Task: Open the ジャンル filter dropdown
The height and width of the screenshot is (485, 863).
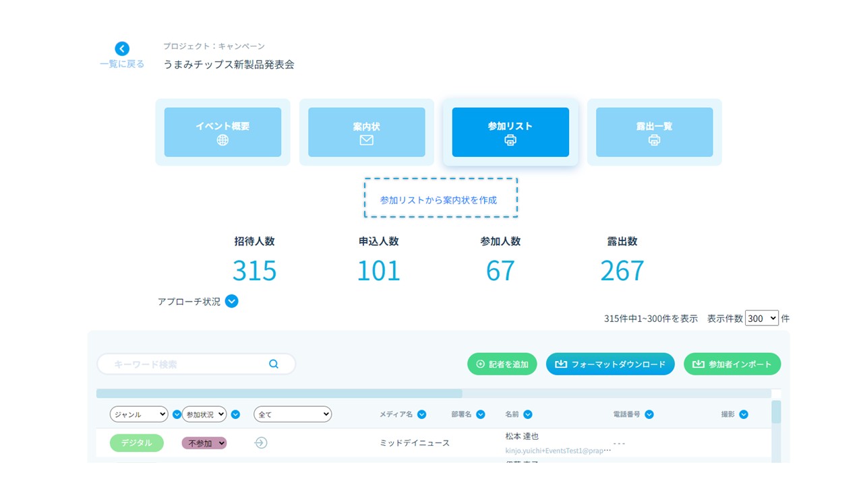Action: [x=139, y=414]
